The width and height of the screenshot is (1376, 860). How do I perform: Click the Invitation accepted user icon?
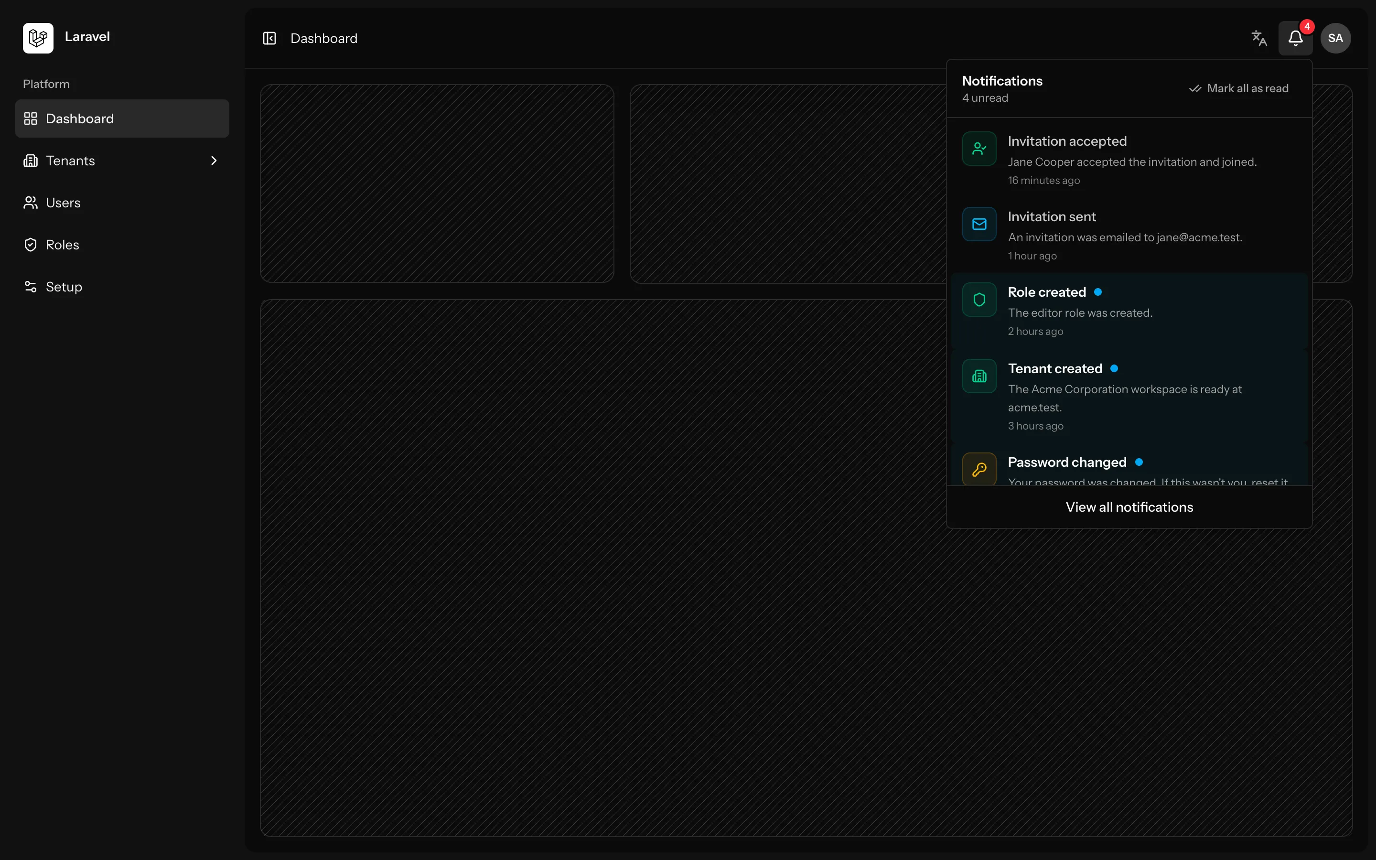click(979, 149)
